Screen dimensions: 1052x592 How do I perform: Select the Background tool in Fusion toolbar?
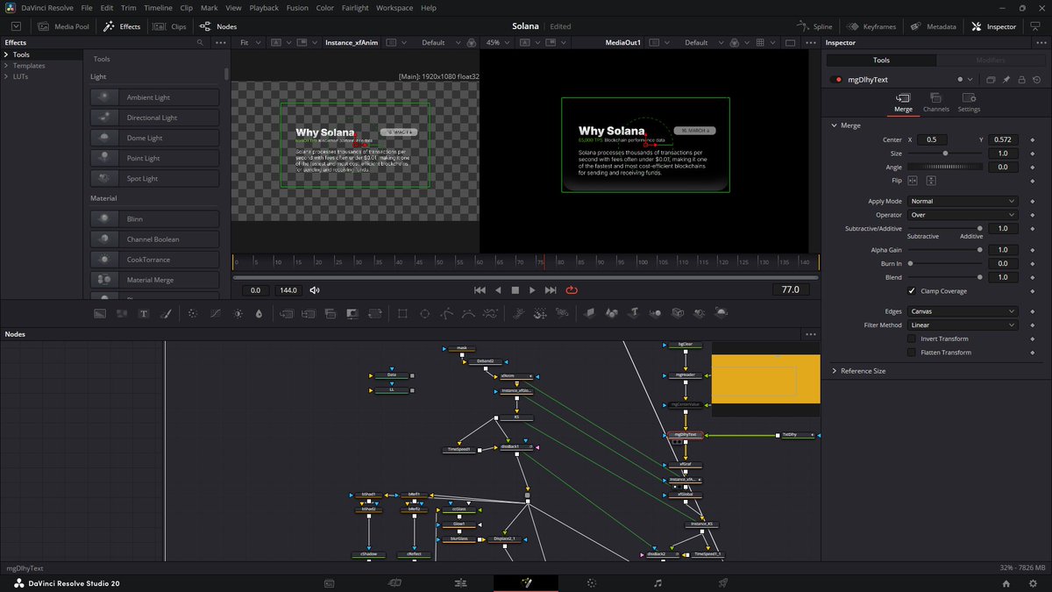(100, 313)
